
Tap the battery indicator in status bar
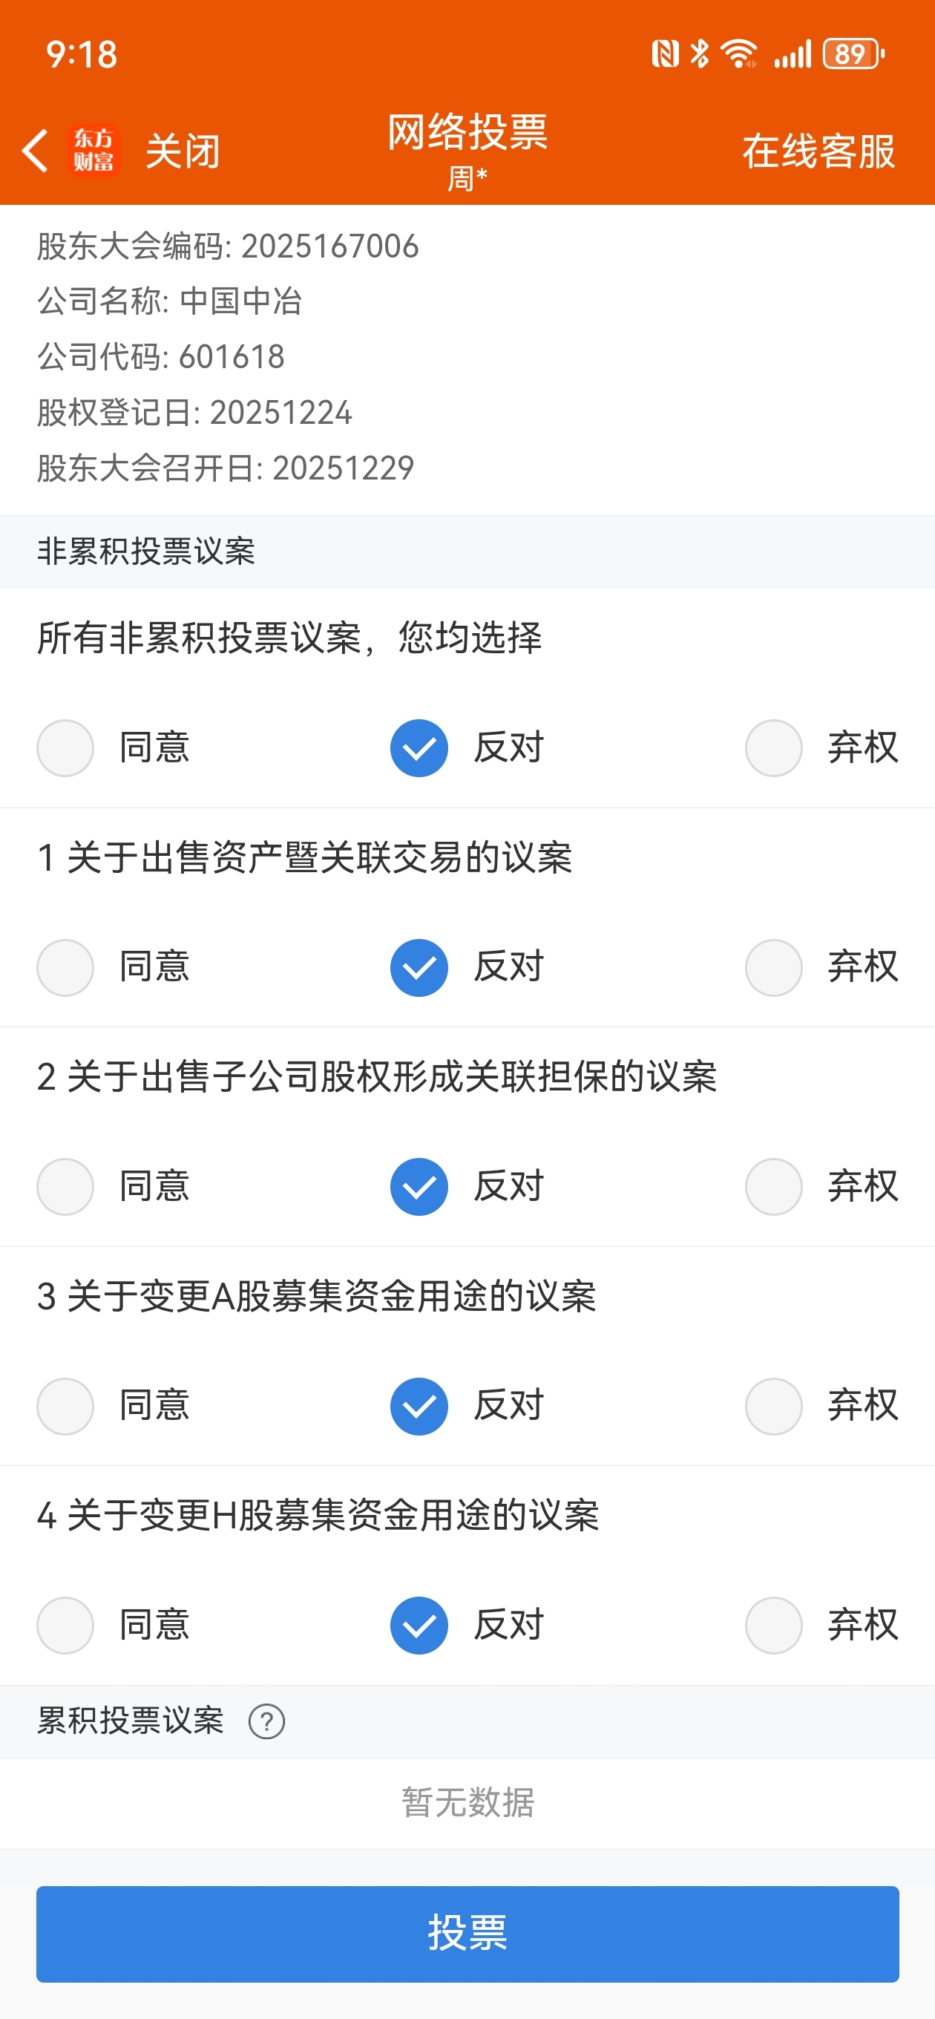coord(853,54)
